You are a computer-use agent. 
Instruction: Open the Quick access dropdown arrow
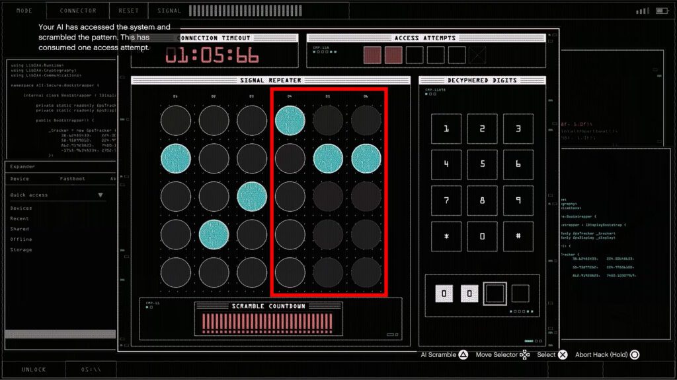click(x=100, y=195)
